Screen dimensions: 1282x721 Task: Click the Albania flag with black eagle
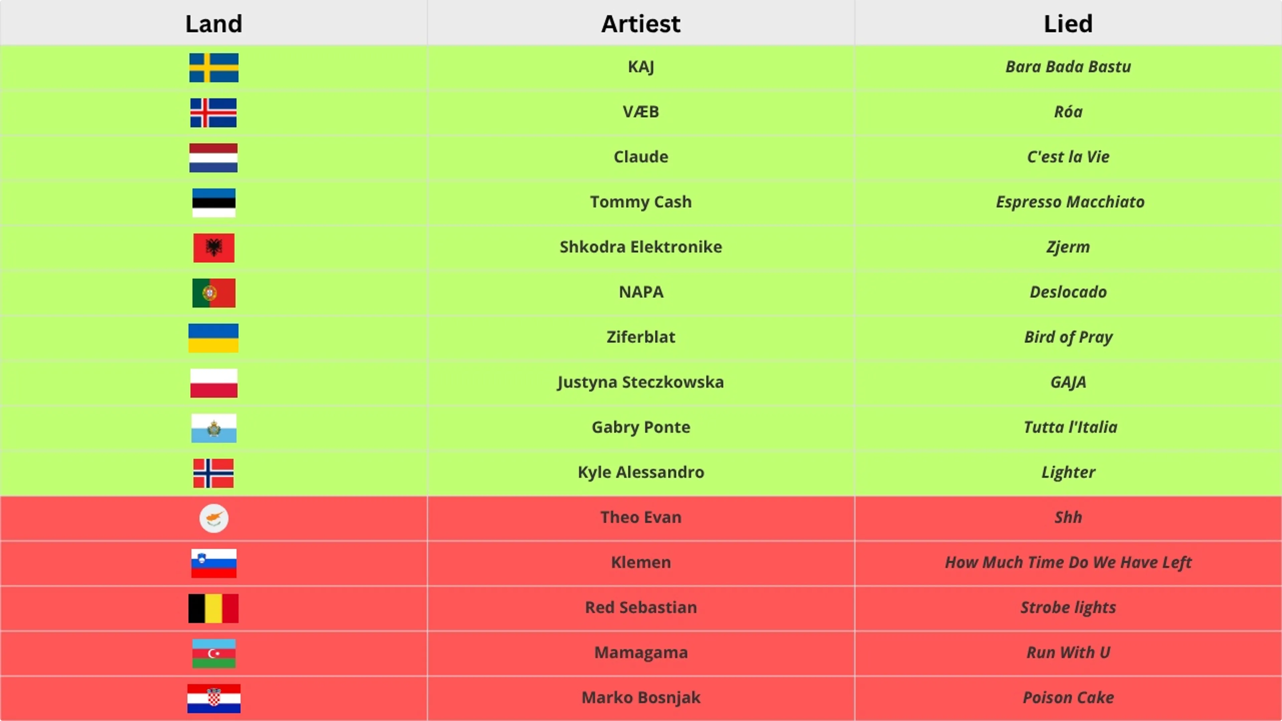(x=214, y=248)
